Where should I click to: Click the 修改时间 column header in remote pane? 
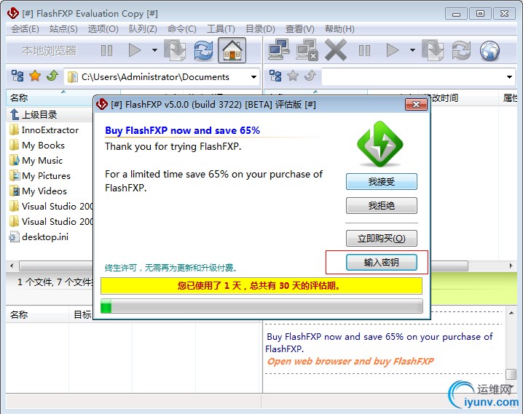444,98
